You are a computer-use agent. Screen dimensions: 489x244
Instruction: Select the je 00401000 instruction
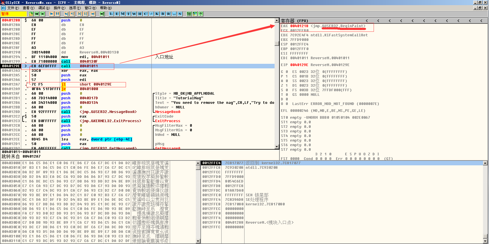click(137, 89)
